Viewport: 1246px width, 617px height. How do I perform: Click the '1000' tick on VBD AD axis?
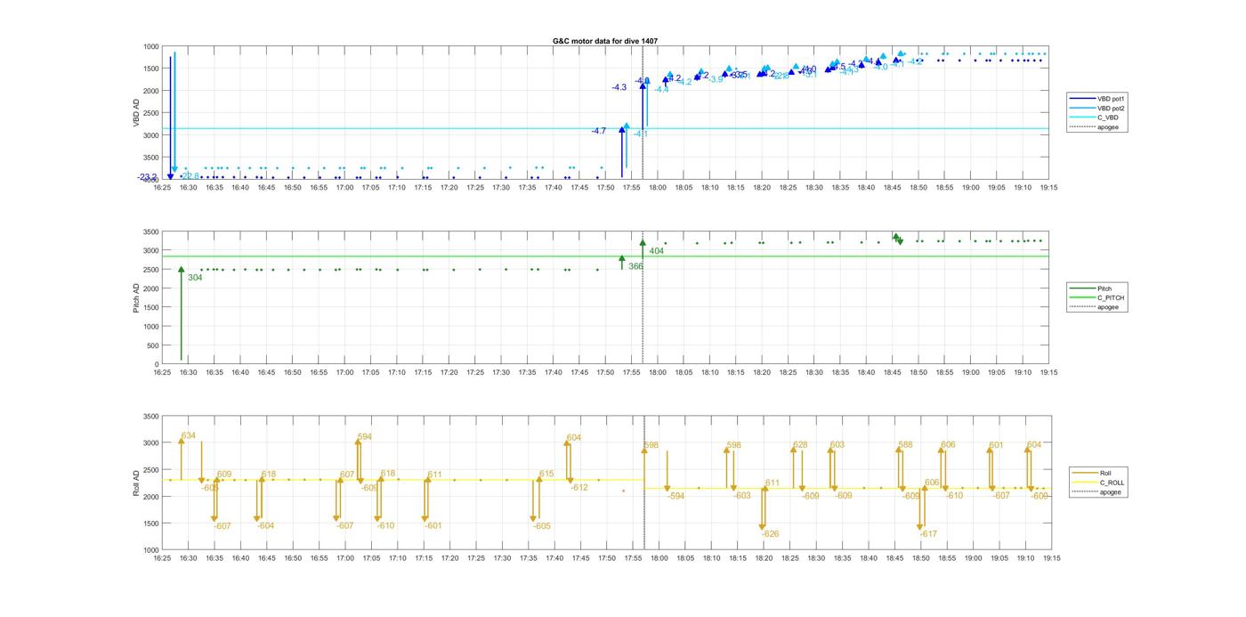pos(150,46)
